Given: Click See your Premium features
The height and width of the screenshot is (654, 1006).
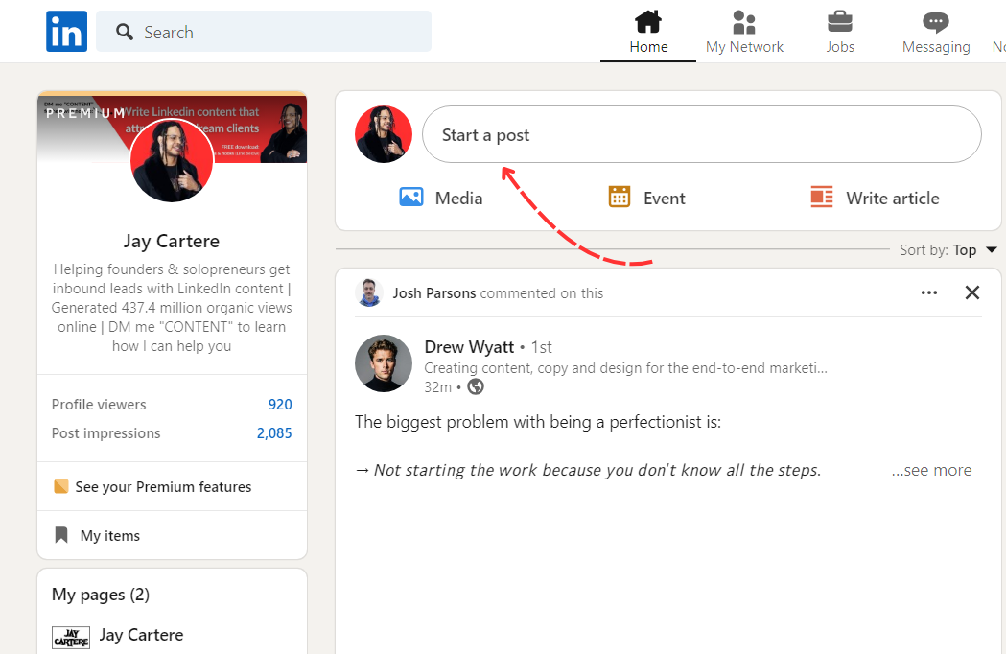Looking at the screenshot, I should pos(163,486).
